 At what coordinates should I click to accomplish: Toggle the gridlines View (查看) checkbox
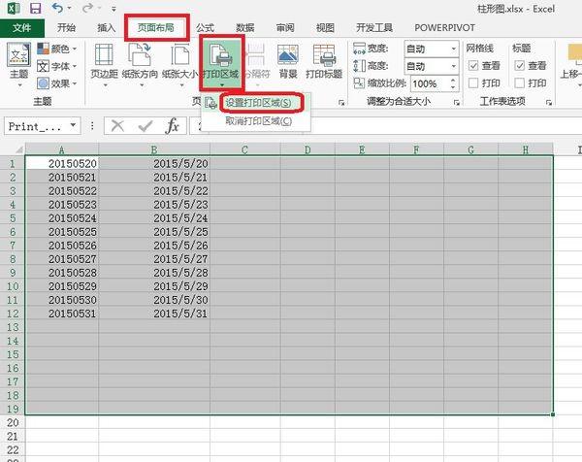coord(473,65)
